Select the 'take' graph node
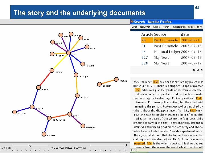 (87, 47)
